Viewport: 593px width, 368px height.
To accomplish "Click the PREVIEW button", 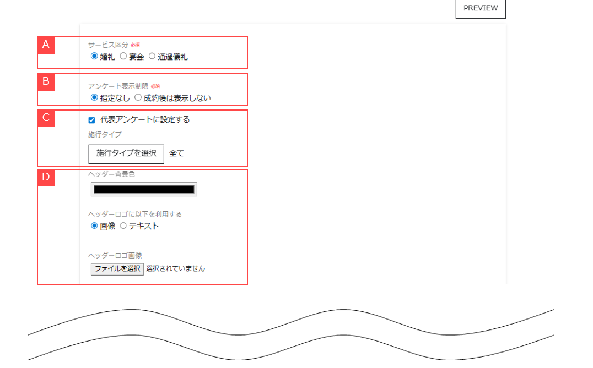I will pos(480,8).
